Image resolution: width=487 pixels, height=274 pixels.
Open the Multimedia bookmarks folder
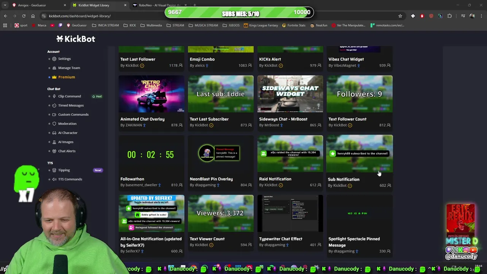point(151,25)
